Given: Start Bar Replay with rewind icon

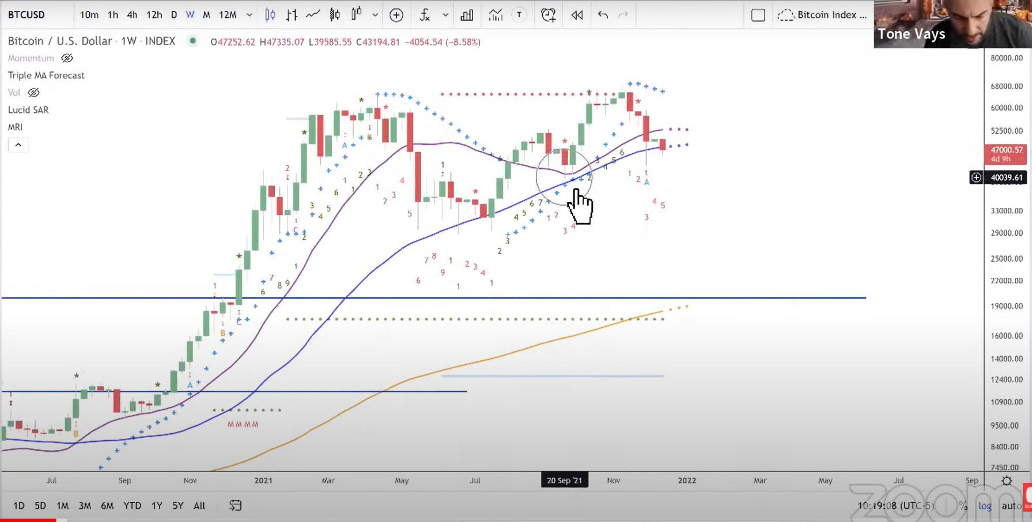Looking at the screenshot, I should click(x=577, y=15).
